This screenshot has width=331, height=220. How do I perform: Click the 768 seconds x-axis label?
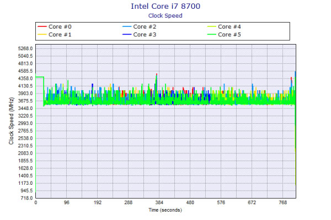(x=282, y=202)
